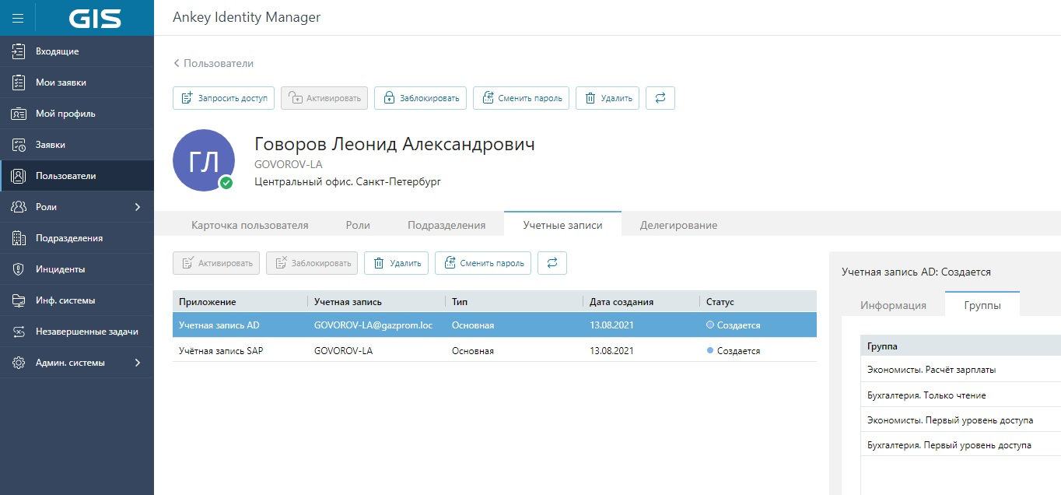Switch to the Делегирование tab
This screenshot has height=495, width=1061.
(x=678, y=225)
